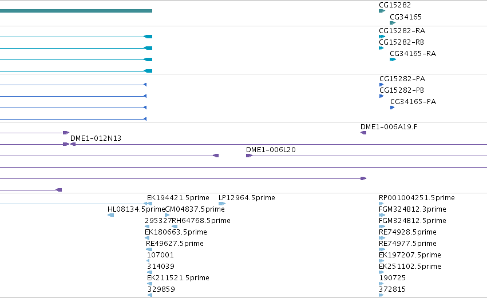487x298 pixels.
Task: Click the EK197207.5prime label
Action: pyautogui.click(x=410, y=255)
